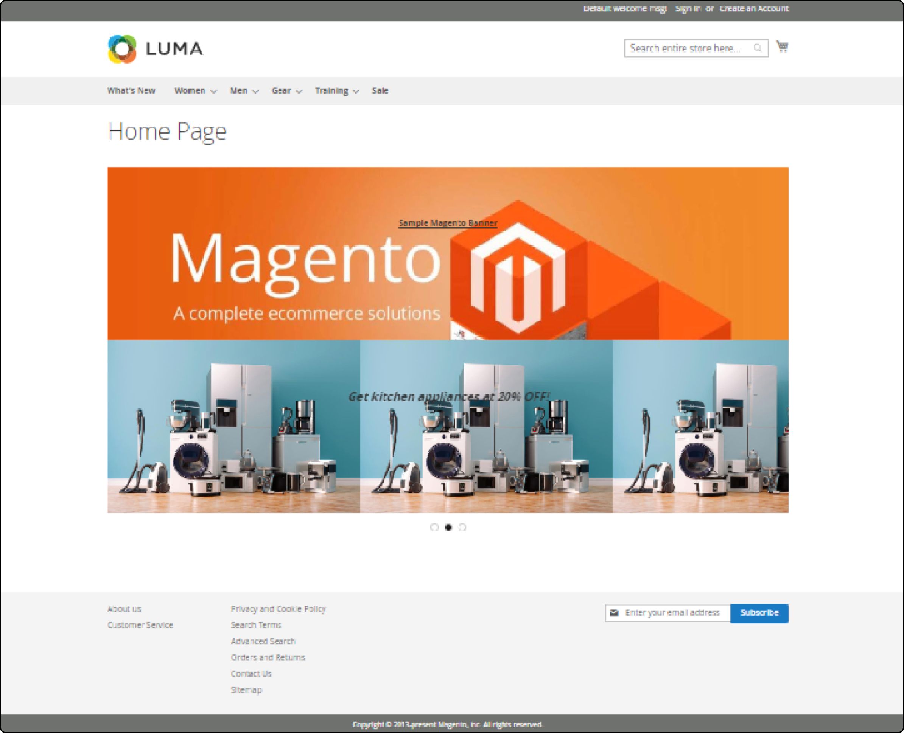Expand the Women menu chevron

click(213, 92)
